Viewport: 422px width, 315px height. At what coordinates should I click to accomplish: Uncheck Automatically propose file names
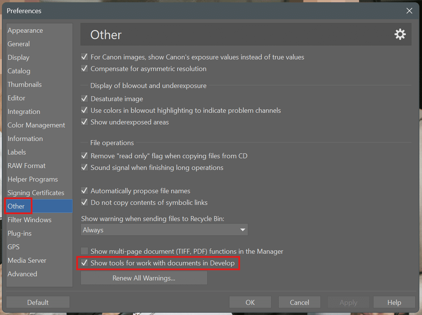[x=85, y=191]
